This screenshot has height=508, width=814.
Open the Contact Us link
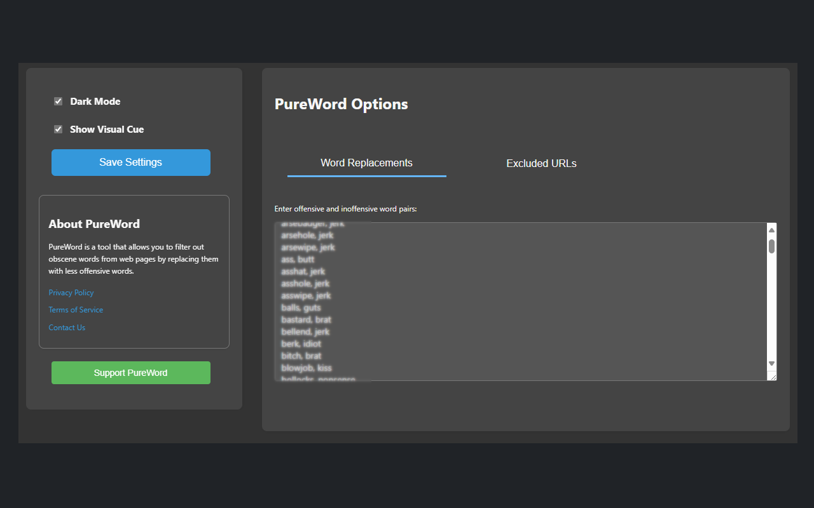pyautogui.click(x=67, y=328)
